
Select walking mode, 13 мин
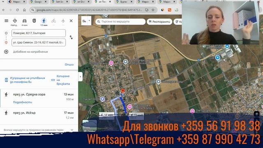click(x=44, y=21)
